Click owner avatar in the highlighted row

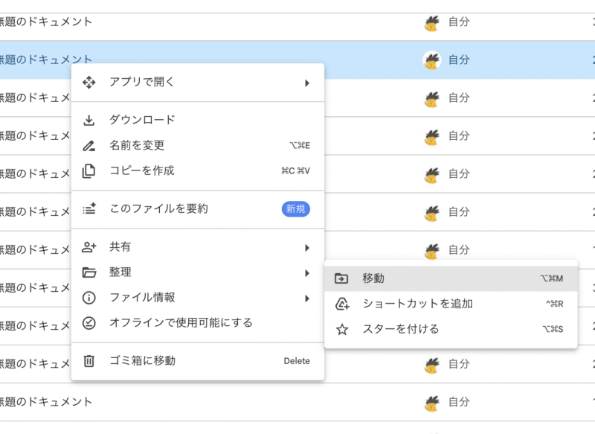pos(431,60)
